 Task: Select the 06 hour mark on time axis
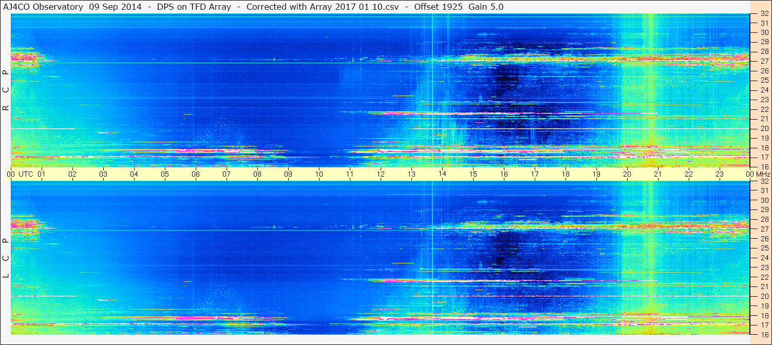196,174
